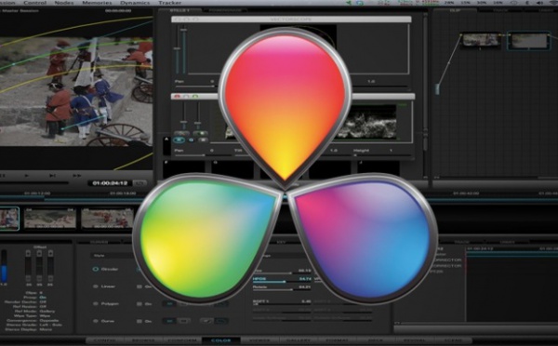Select the second node in node graph

[528, 41]
